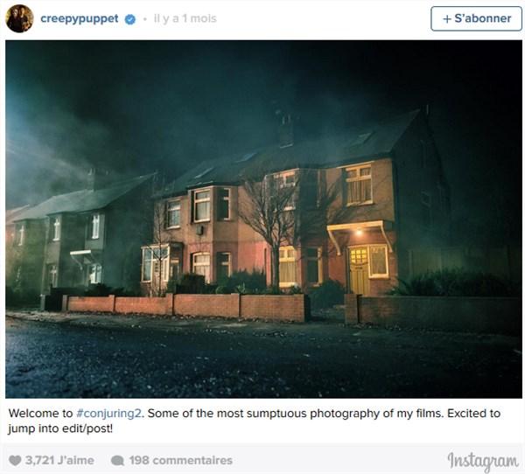Follow the account with the S'abonner button

coord(476,18)
